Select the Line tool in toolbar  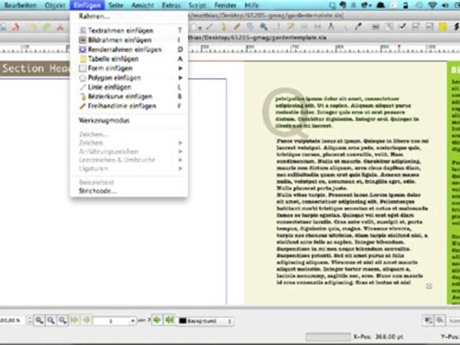210,27
